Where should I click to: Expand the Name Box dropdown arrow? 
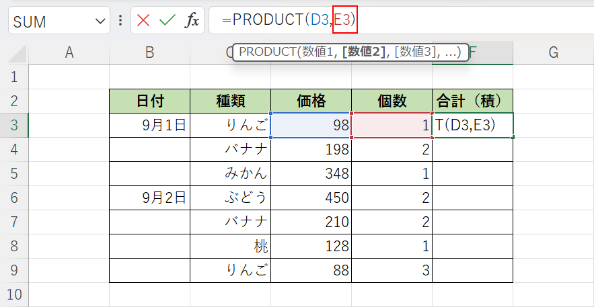100,21
